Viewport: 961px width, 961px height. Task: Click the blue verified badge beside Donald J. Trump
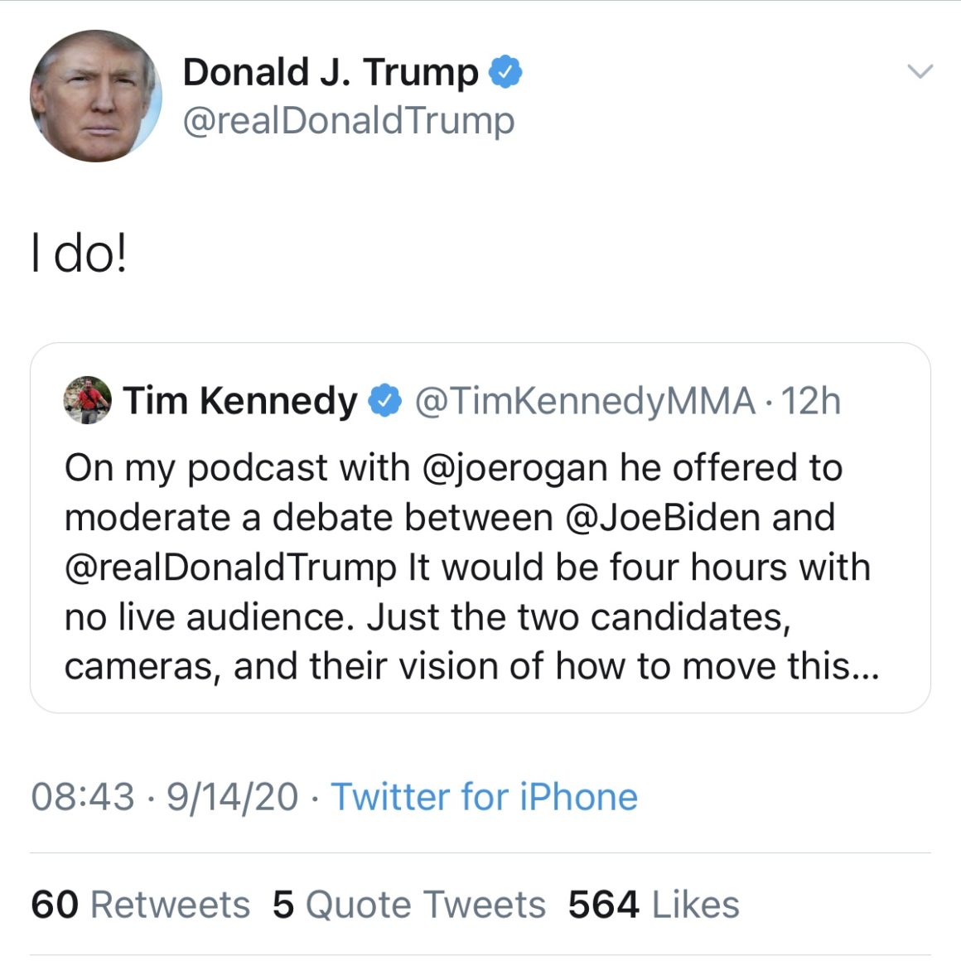click(x=505, y=72)
